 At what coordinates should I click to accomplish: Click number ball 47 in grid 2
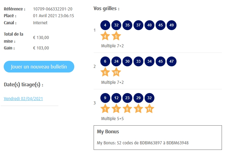coord(172,61)
